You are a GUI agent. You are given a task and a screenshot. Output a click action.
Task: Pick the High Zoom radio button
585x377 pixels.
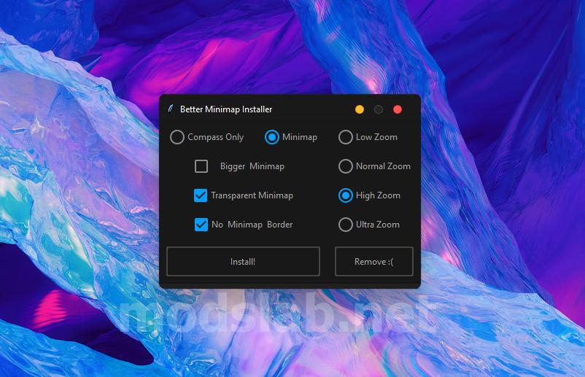pyautogui.click(x=346, y=195)
